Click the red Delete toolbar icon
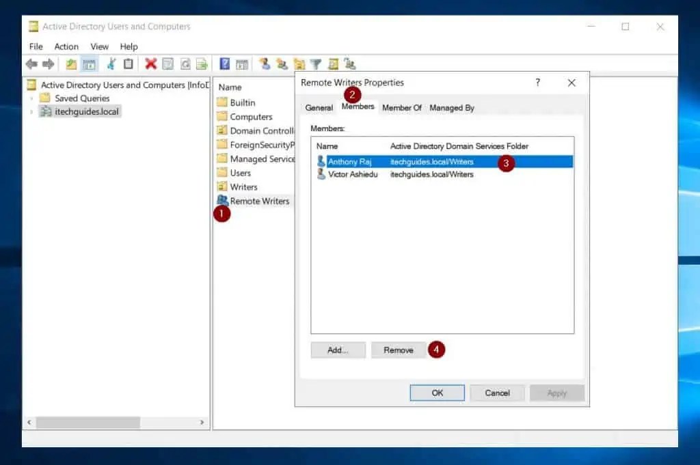Image resolution: width=700 pixels, height=465 pixels. 152,64
